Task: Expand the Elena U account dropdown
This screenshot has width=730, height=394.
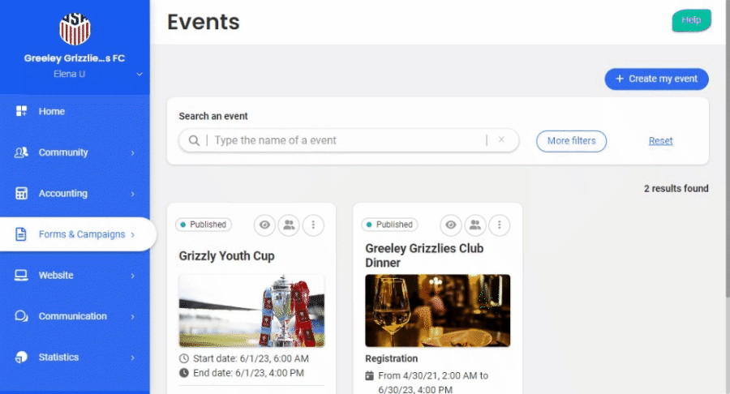Action: 140,75
